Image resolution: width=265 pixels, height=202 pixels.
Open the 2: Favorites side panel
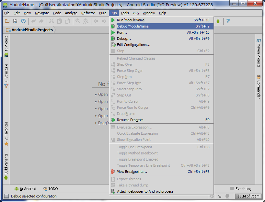[x=6, y=133]
